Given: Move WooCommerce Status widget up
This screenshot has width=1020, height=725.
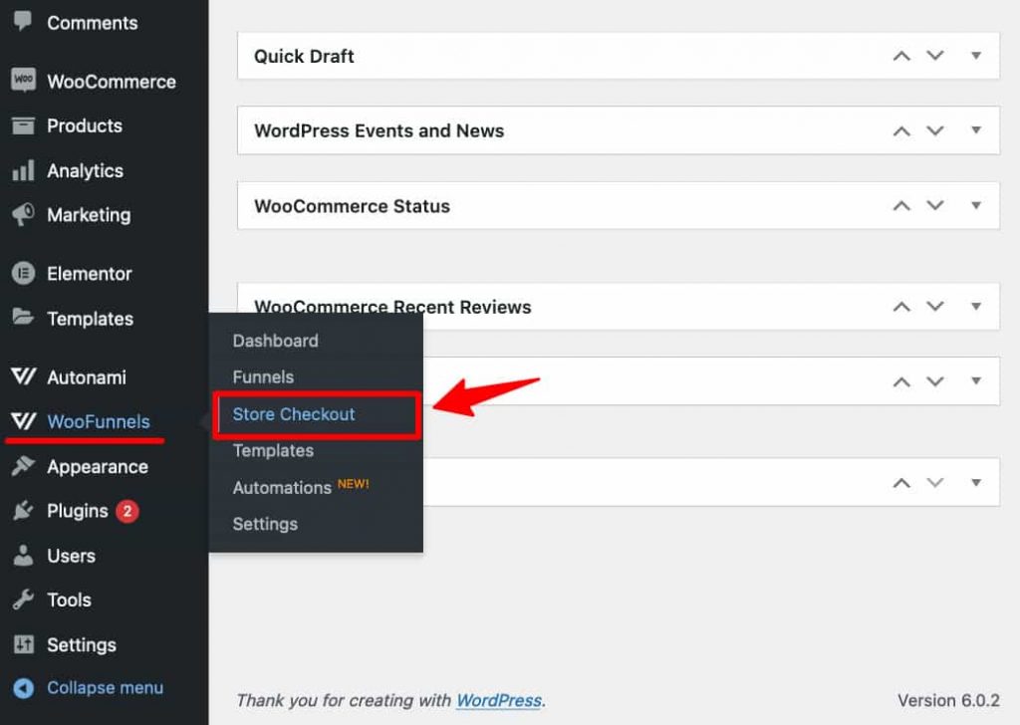Looking at the screenshot, I should [901, 206].
